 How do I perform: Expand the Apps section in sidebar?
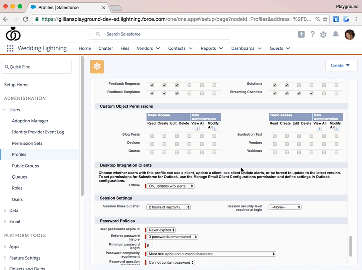pos(5,246)
